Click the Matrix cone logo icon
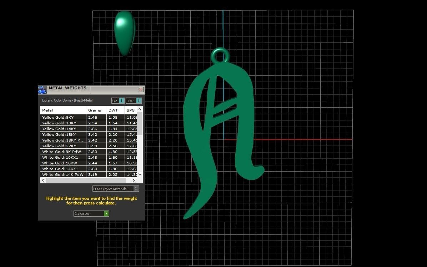Screen dimensions: 427x267 coord(42,90)
